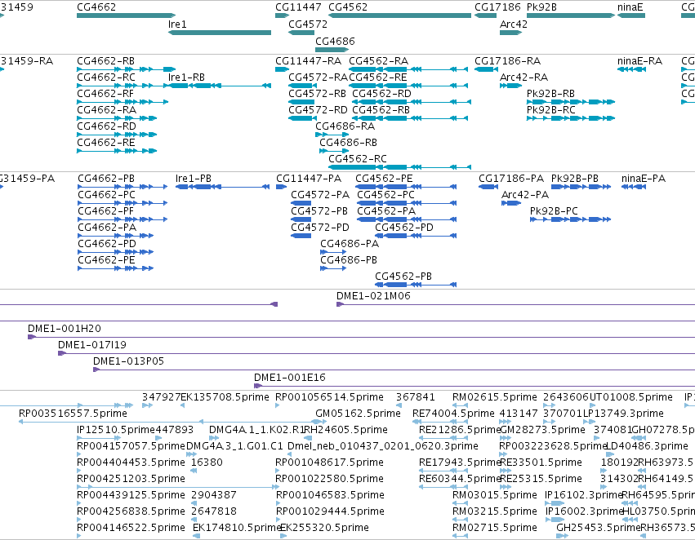Select EST RM02715.5prime
The height and width of the screenshot is (540, 695).
[495, 528]
